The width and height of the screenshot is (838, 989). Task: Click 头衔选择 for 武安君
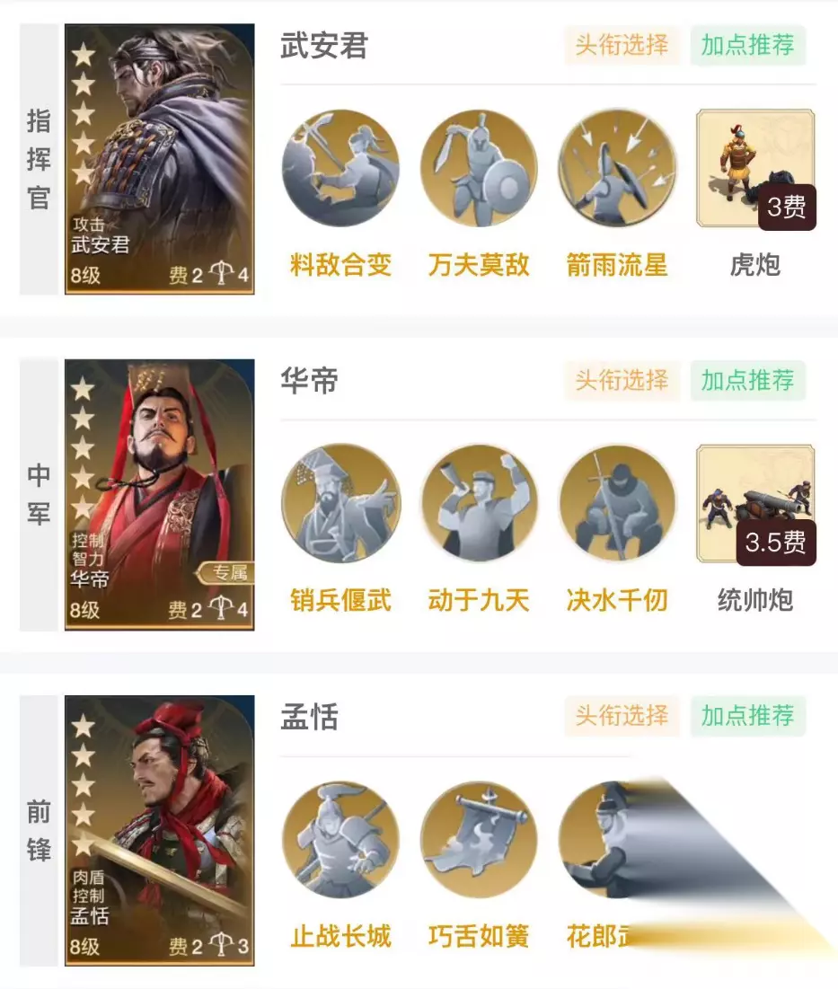click(x=622, y=45)
